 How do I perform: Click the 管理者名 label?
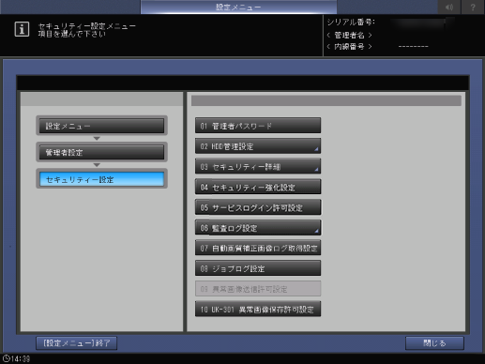click(x=349, y=35)
